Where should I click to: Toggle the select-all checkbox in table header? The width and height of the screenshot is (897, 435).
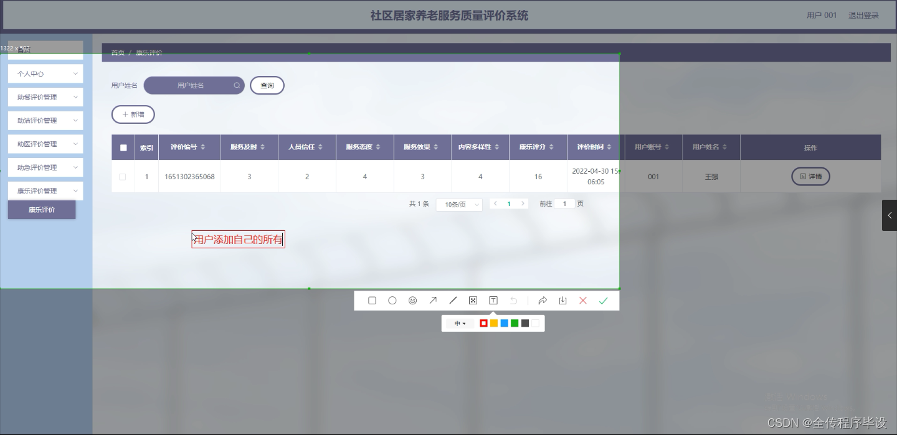123,147
